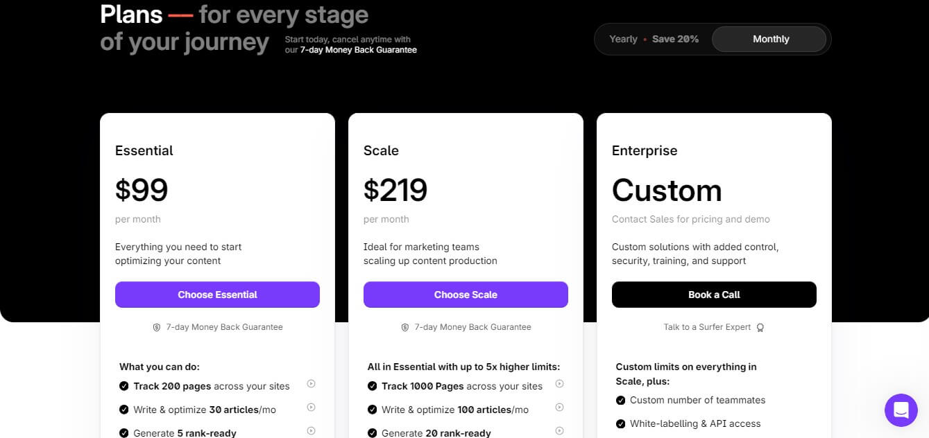Click the Choose Essential button
Screen dimensions: 929x438
[x=217, y=295]
